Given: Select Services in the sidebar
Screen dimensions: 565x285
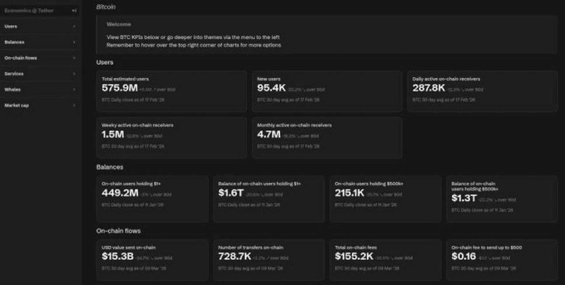Looking at the screenshot, I should 14,73.
